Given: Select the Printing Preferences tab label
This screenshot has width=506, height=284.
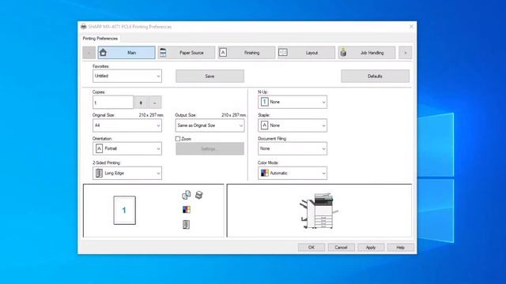Looking at the screenshot, I should pos(100,39).
